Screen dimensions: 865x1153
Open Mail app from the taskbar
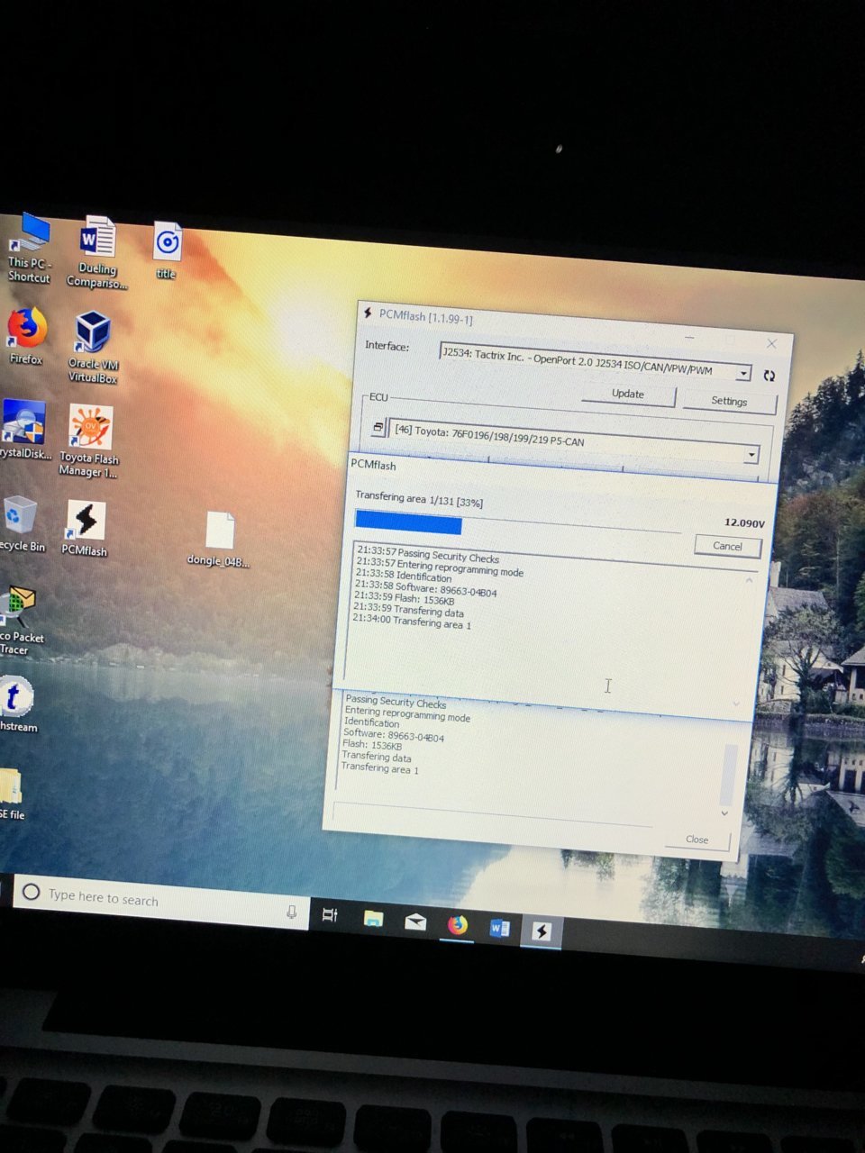(x=415, y=921)
